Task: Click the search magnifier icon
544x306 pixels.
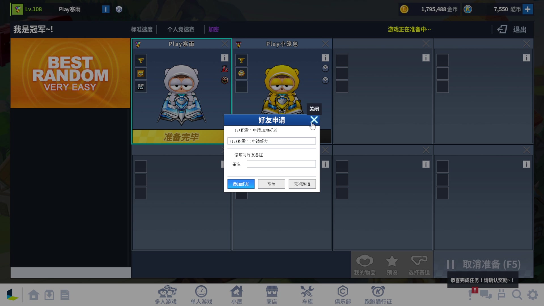Action: pos(517,295)
